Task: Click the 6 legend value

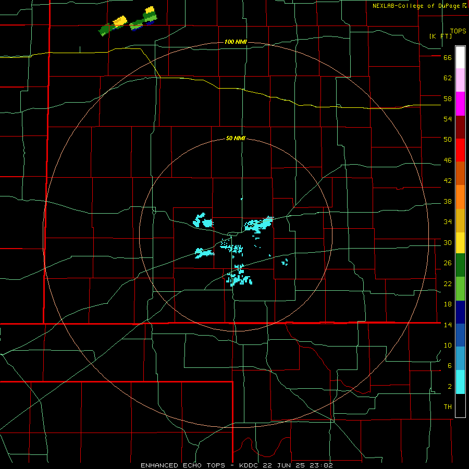Action: click(x=450, y=366)
